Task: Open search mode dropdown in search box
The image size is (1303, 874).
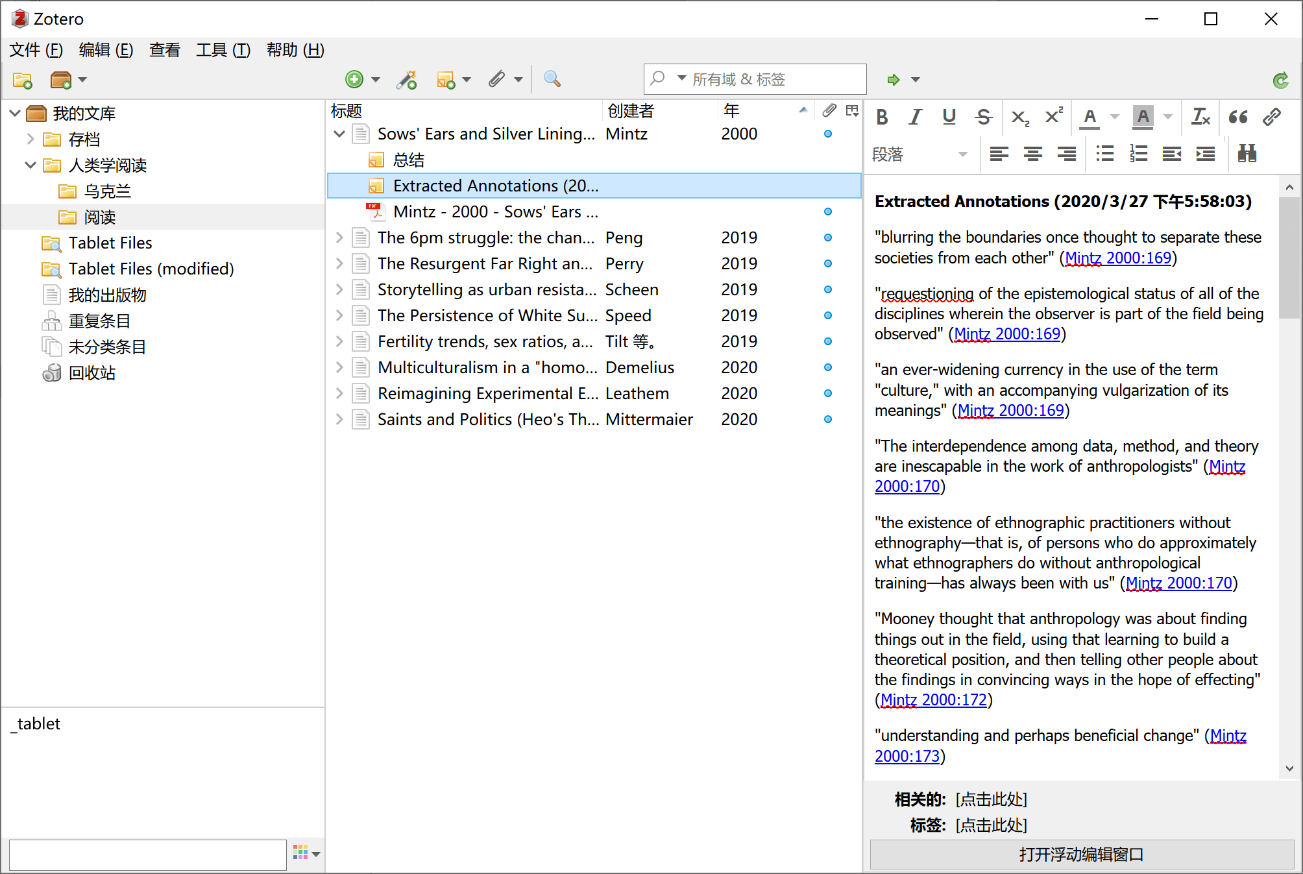Action: click(x=681, y=79)
